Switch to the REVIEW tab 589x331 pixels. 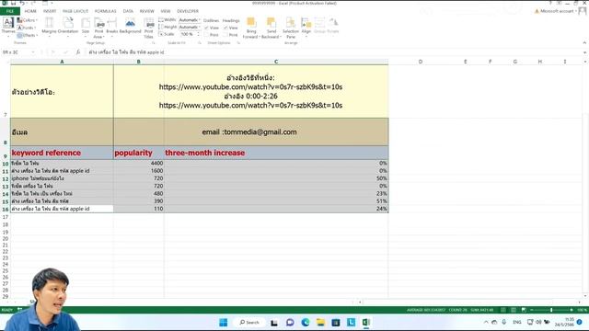click(x=147, y=11)
